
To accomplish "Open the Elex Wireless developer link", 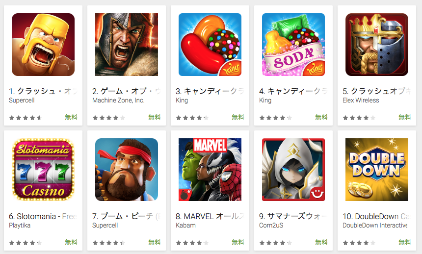I will point(361,101).
